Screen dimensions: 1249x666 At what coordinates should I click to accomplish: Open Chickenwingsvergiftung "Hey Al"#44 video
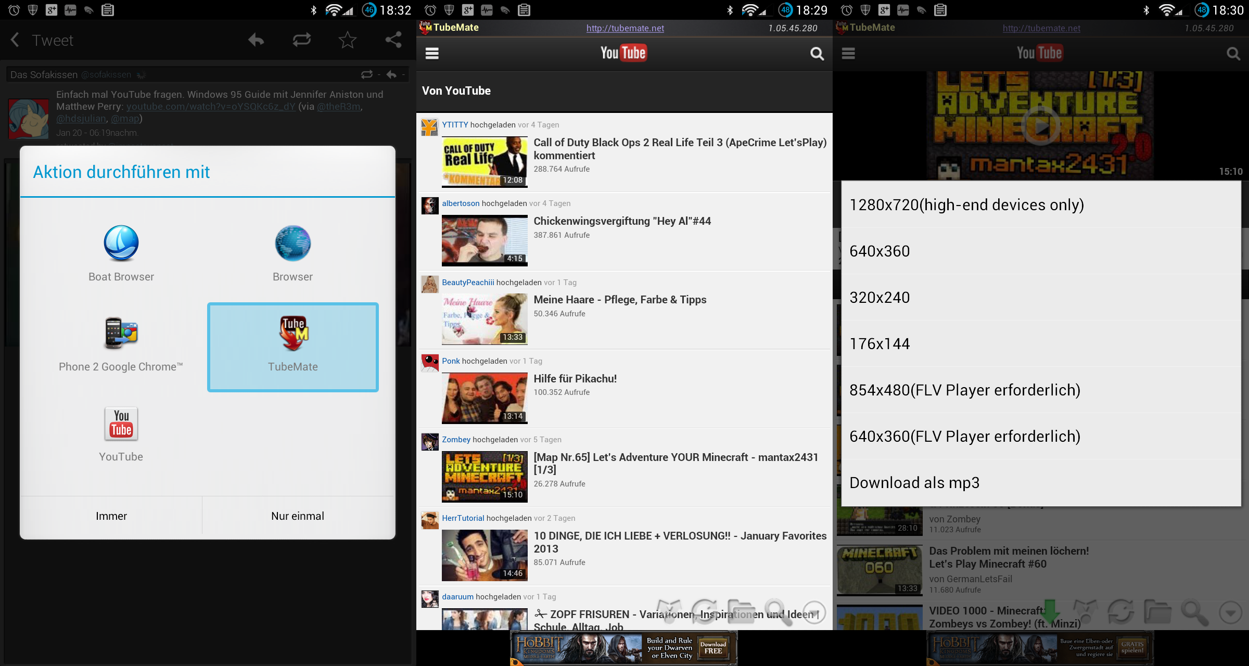[622, 221]
